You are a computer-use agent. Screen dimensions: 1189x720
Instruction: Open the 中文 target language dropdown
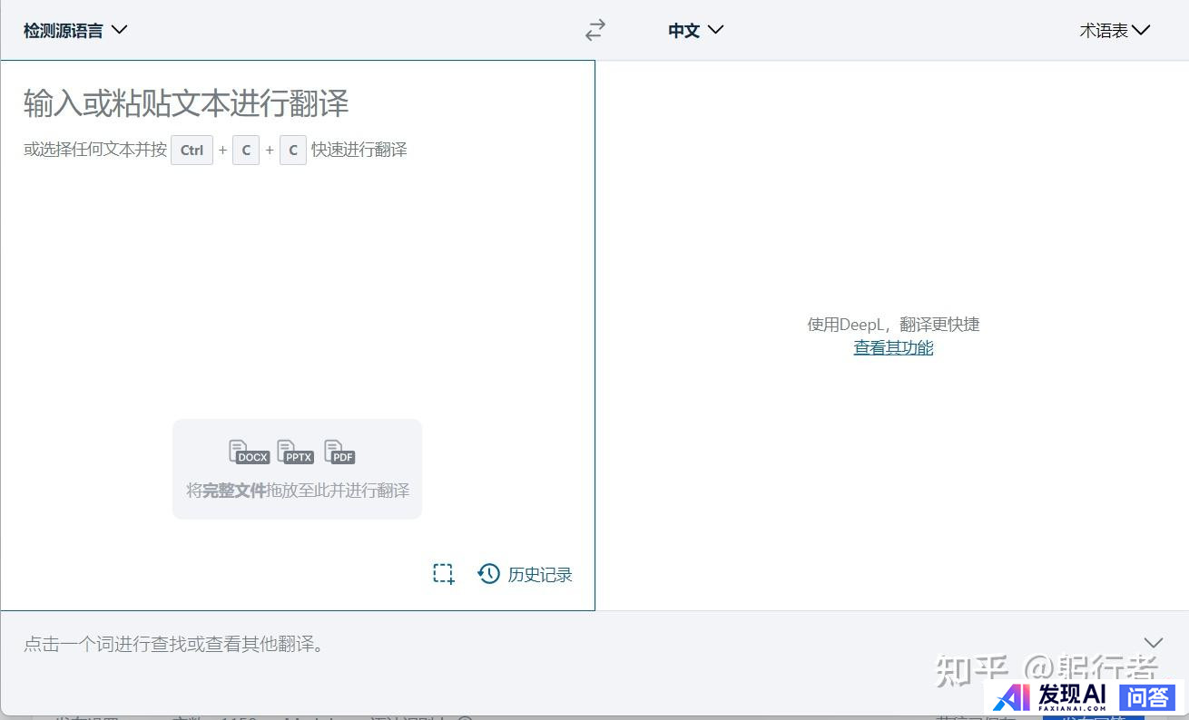pos(695,31)
